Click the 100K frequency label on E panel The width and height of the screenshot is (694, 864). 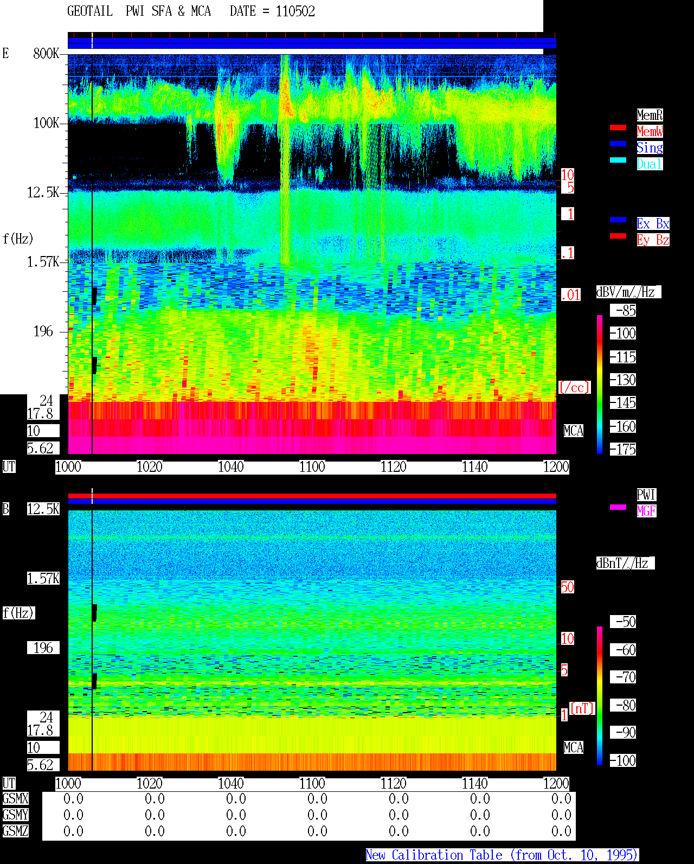(46, 123)
